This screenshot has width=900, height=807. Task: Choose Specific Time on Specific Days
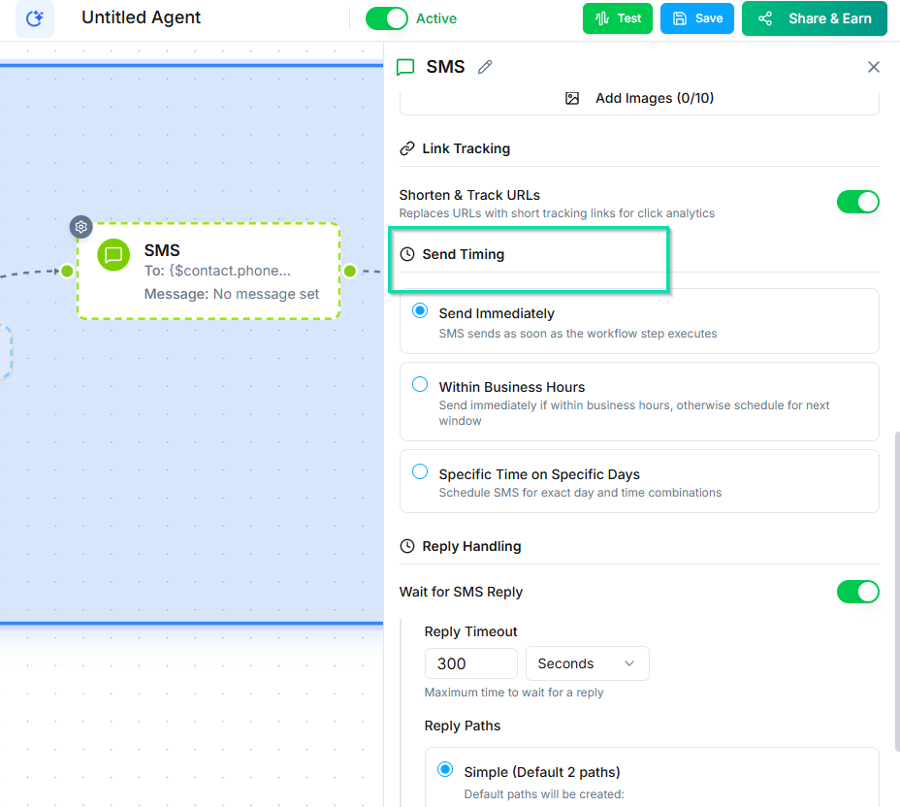[x=420, y=472]
